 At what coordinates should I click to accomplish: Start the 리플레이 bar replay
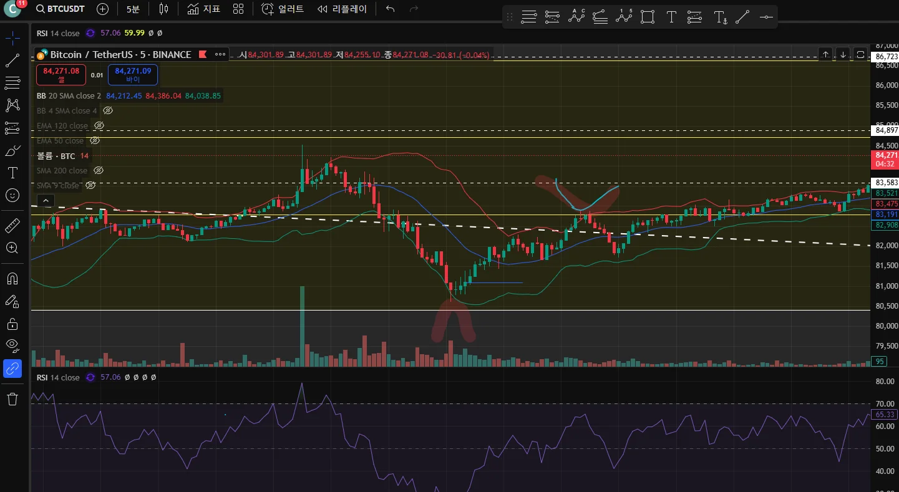tap(342, 9)
